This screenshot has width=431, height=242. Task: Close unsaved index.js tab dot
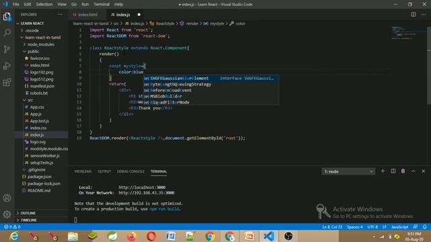tap(139, 15)
